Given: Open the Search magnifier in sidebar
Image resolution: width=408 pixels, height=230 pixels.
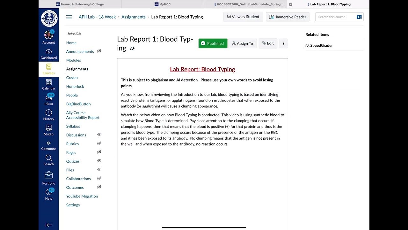Looking at the screenshot, I should click(49, 158).
